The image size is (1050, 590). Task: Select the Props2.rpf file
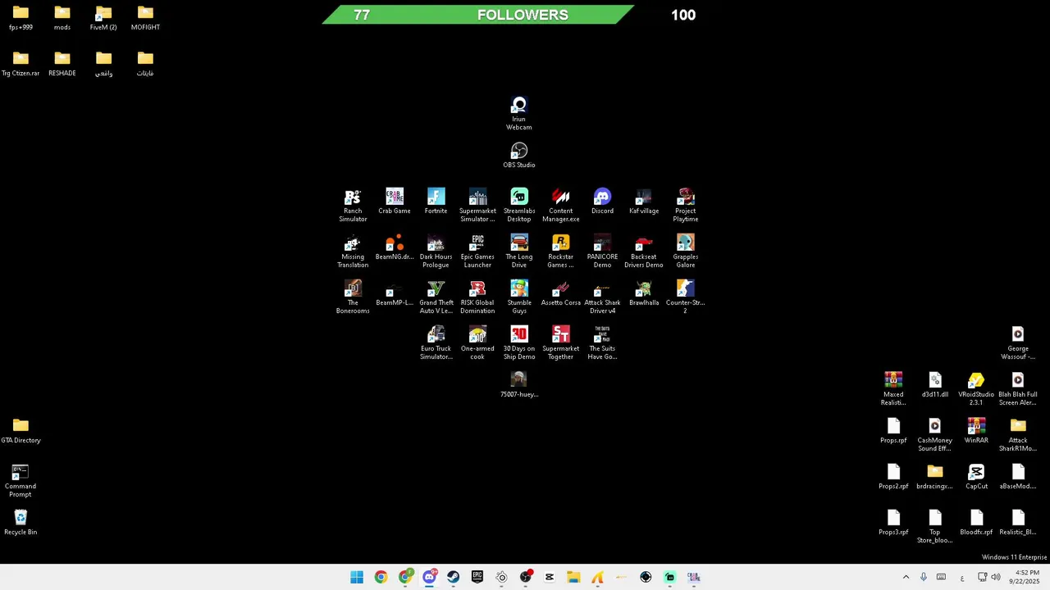(893, 476)
